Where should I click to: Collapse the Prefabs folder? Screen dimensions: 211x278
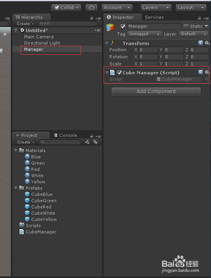16,188
